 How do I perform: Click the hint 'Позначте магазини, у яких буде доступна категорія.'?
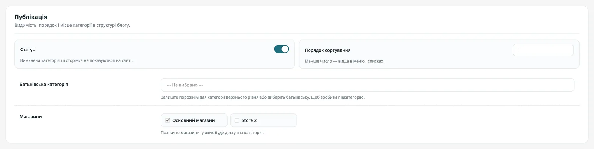click(x=212, y=133)
